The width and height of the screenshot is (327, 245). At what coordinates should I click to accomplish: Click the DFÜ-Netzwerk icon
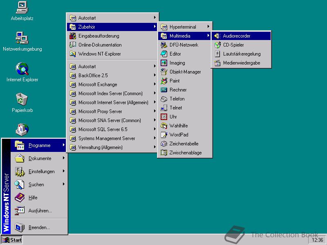[164, 45]
